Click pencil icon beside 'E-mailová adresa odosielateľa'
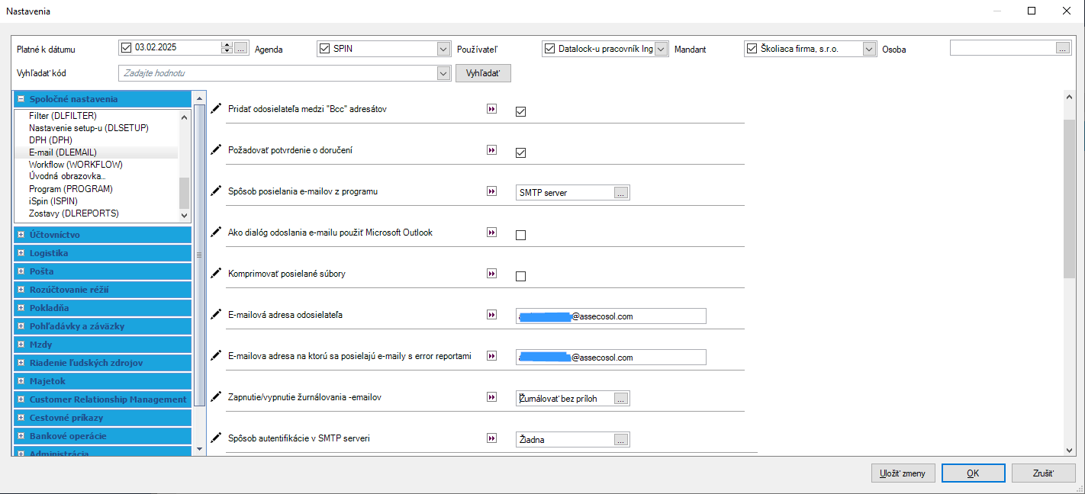The width and height of the screenshot is (1085, 494). [x=216, y=315]
